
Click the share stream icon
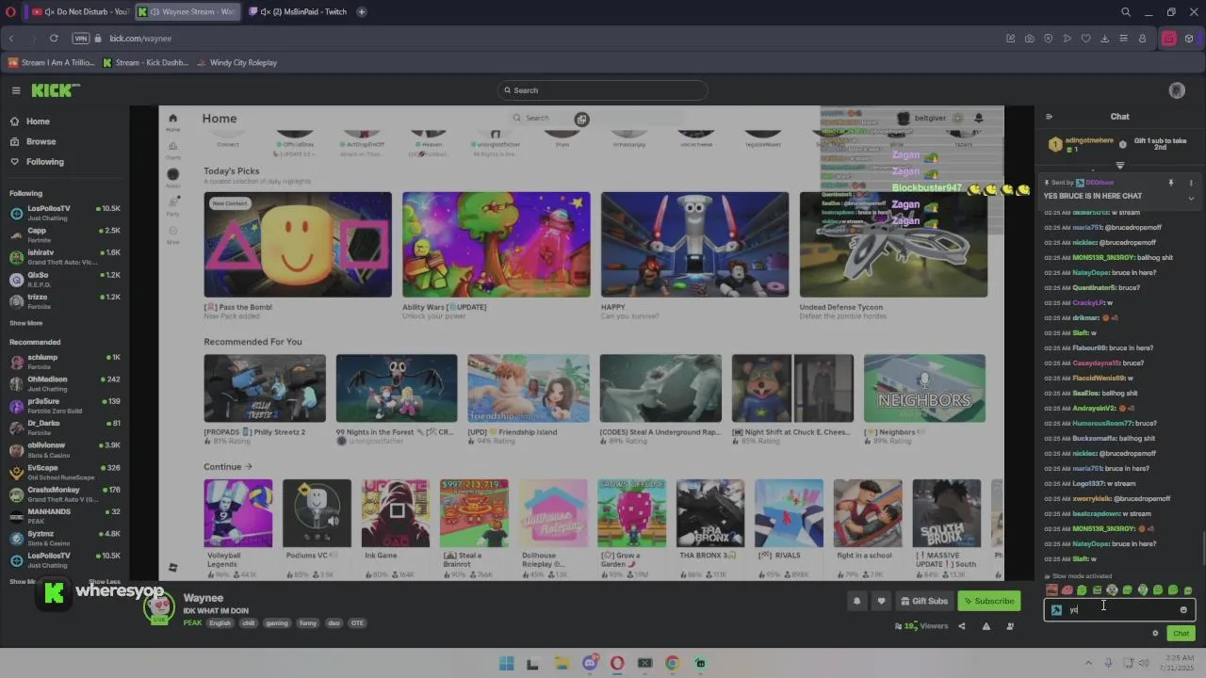962,626
